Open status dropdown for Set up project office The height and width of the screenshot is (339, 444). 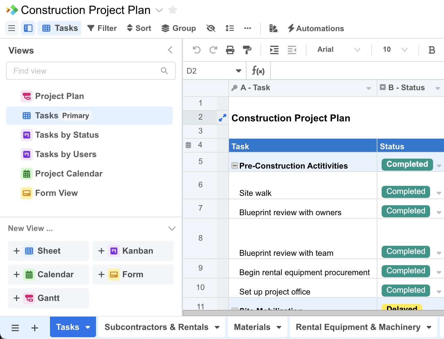coord(439,292)
